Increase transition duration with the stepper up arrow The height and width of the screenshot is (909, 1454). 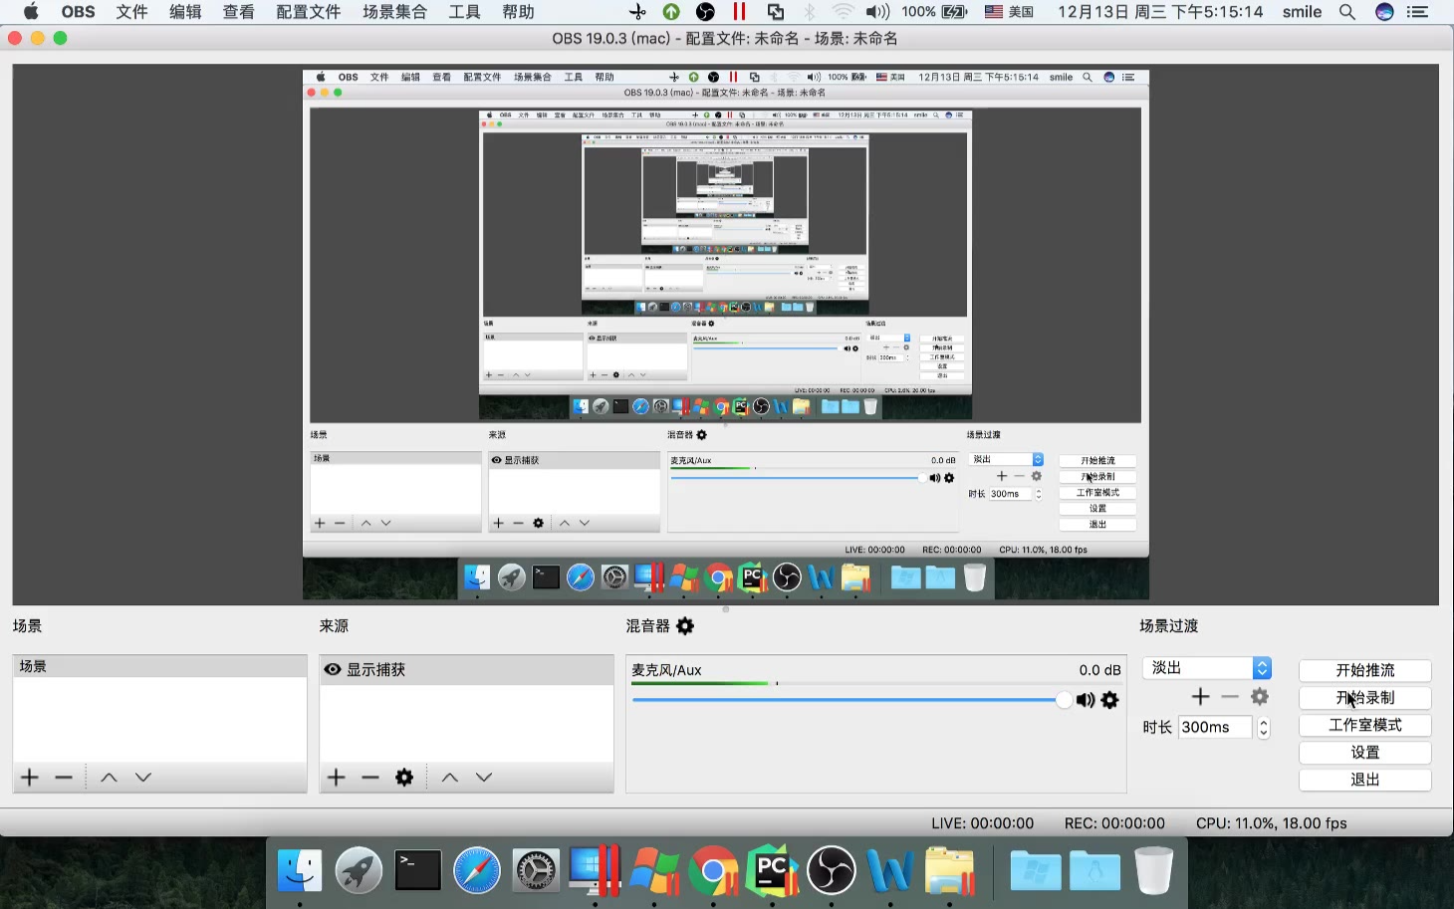coord(1264,722)
